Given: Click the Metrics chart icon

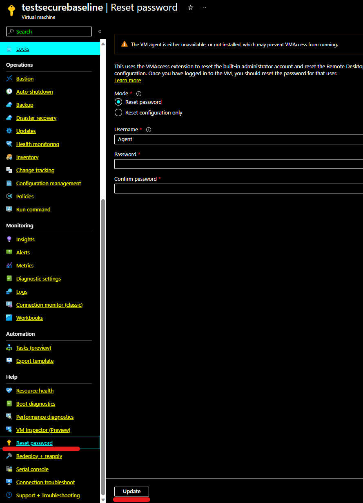Looking at the screenshot, I should pos(10,265).
